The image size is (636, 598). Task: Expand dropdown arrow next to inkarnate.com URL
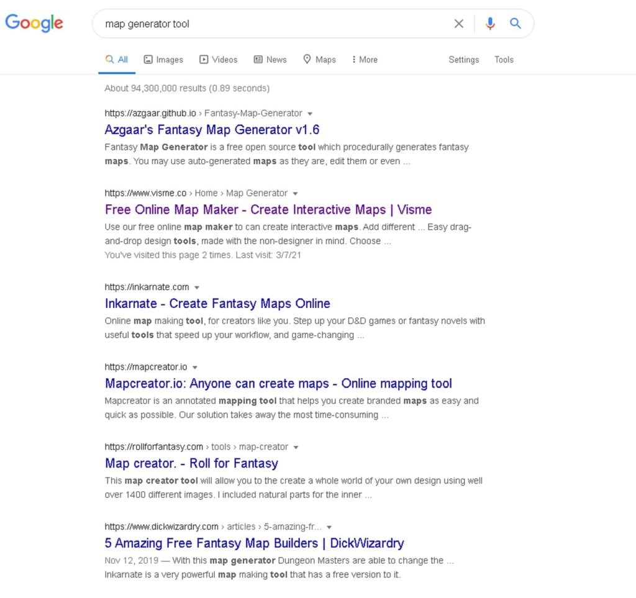[x=197, y=288]
